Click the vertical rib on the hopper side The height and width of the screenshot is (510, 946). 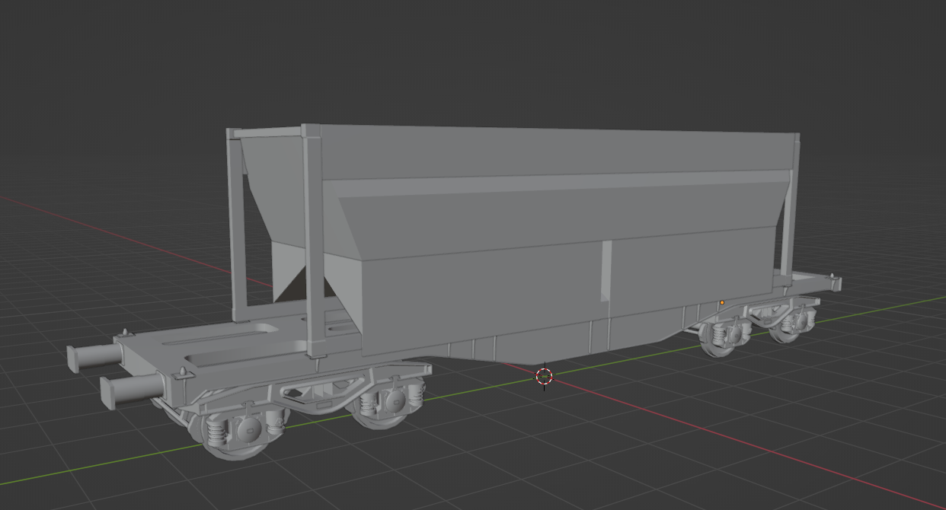tap(606, 269)
